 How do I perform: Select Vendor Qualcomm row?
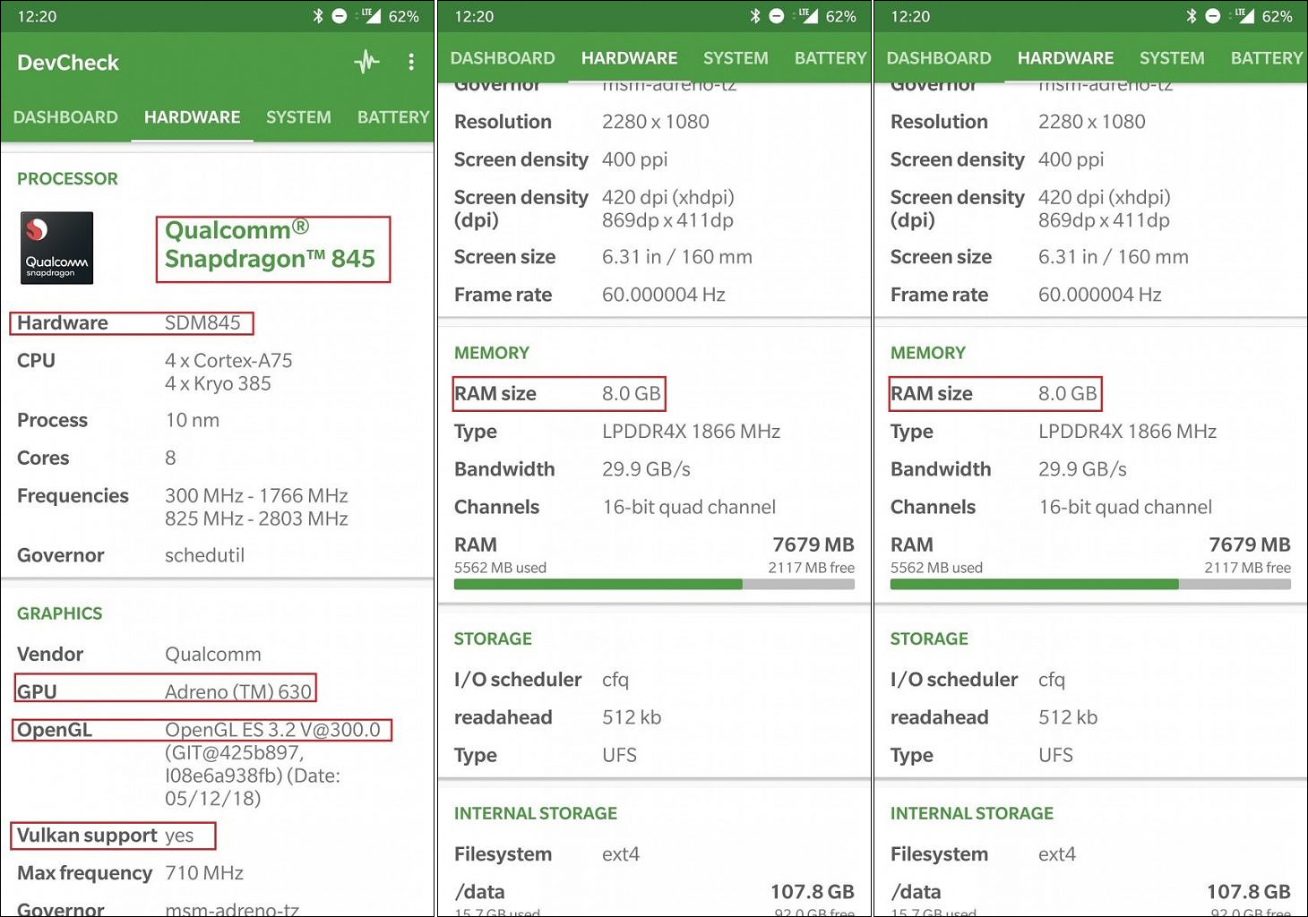(x=139, y=655)
